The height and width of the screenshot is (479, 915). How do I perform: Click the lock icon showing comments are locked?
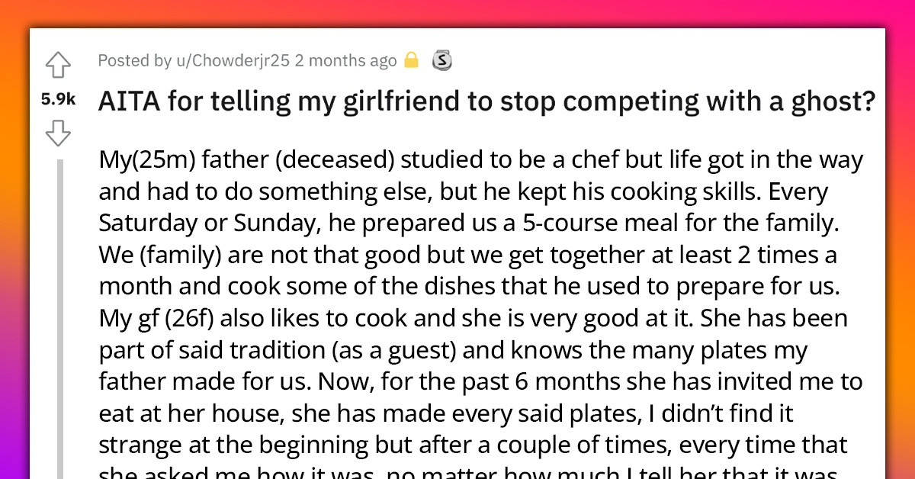410,59
